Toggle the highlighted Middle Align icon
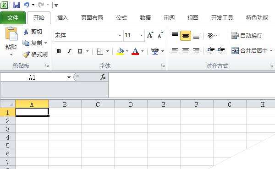Viewport: 275px width, 169px height. coord(186,36)
